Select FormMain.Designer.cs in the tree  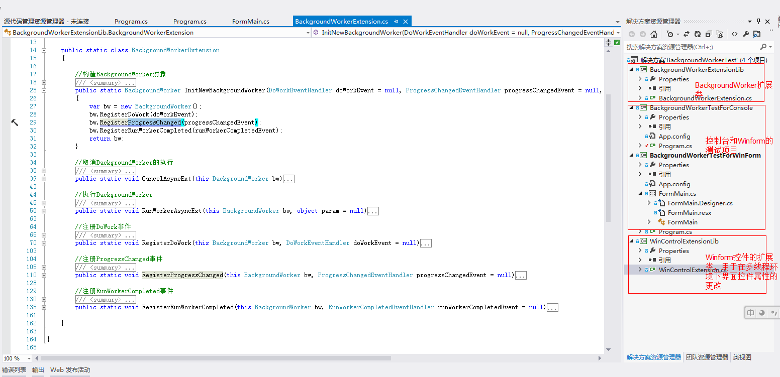(700, 203)
